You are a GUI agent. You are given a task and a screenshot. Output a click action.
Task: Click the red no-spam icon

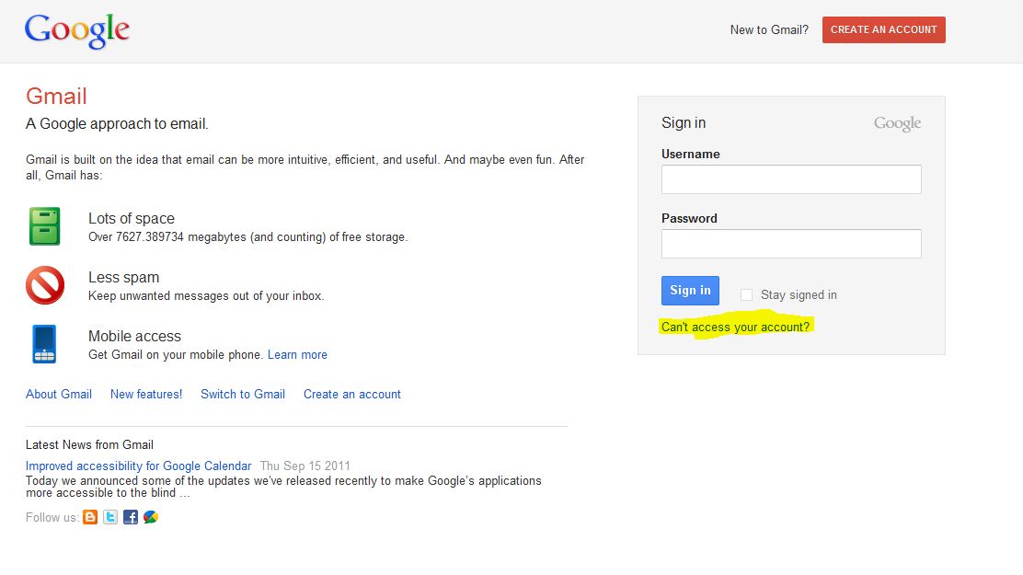click(44, 285)
